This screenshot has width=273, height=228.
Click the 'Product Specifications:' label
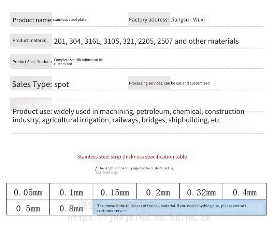point(32,62)
